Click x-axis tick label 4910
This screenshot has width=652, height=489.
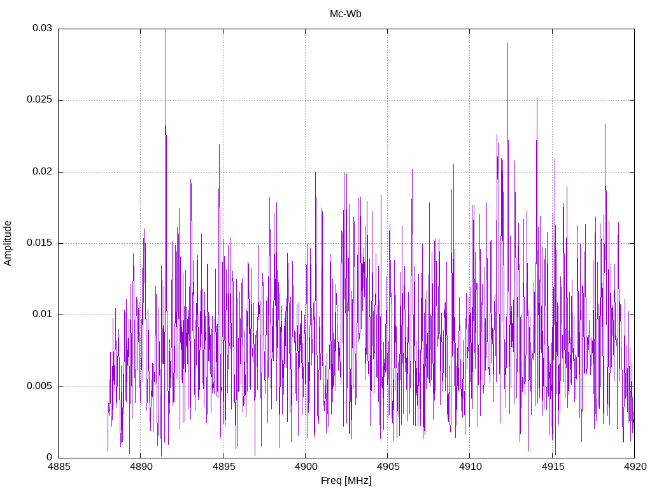pyautogui.click(x=470, y=467)
